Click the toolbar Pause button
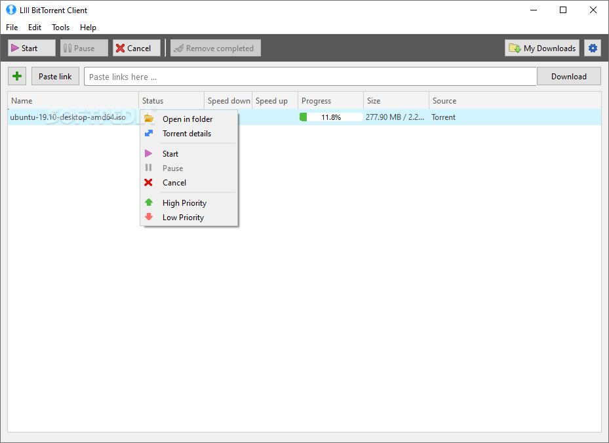609x443 pixels. [x=84, y=48]
